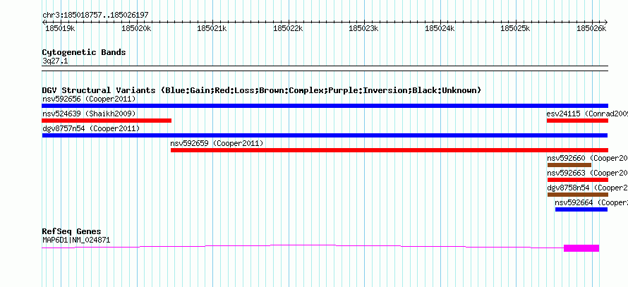Click the 185026k ruler tick label
Screen dimensions: 628x287
[591, 28]
